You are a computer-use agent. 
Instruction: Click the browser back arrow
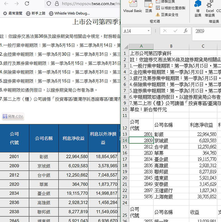point(6,3)
